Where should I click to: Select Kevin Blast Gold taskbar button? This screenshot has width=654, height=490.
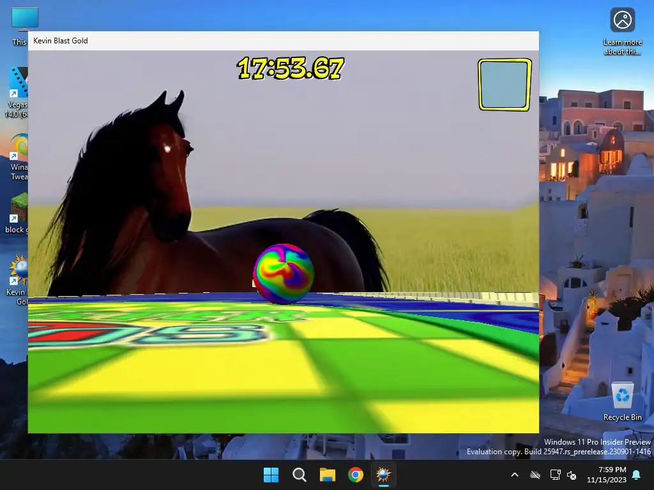tap(384, 475)
